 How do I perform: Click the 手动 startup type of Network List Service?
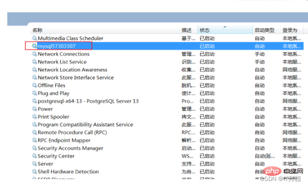[260, 62]
